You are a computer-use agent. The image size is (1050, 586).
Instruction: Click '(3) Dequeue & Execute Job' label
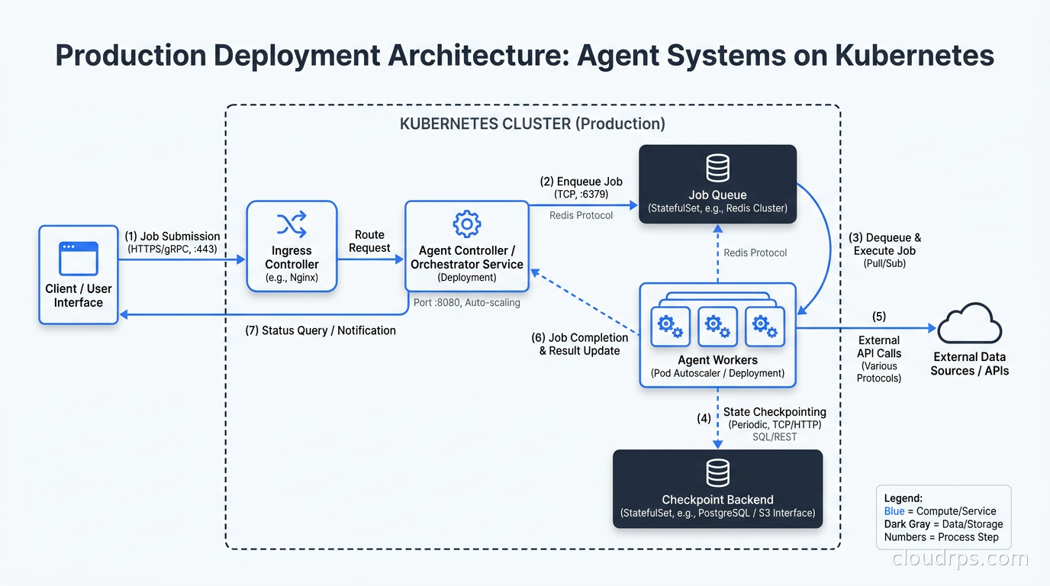click(884, 244)
